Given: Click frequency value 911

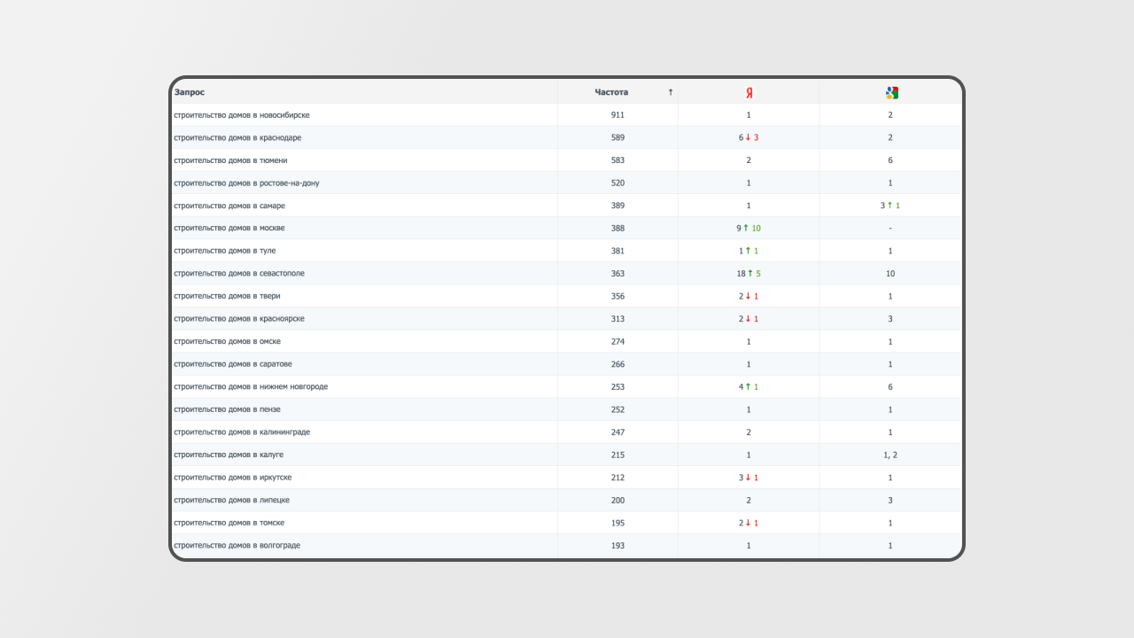Looking at the screenshot, I should 617,115.
